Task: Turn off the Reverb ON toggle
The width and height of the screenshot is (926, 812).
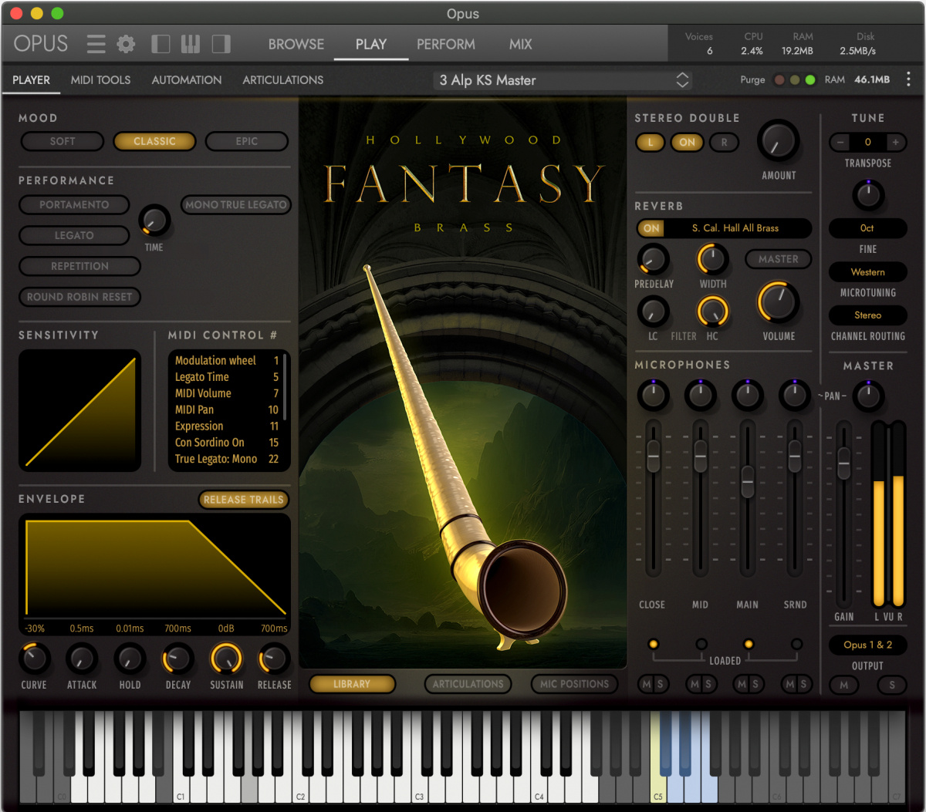Action: tap(651, 228)
